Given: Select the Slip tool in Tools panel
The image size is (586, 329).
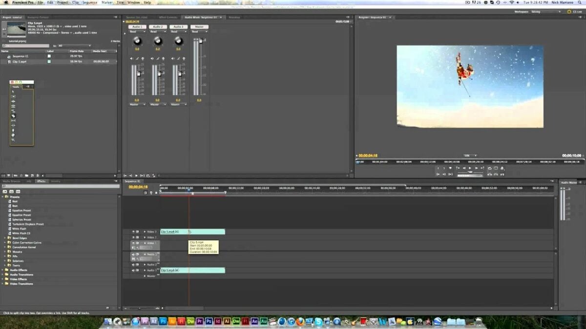Looking at the screenshot, I should point(13,120).
